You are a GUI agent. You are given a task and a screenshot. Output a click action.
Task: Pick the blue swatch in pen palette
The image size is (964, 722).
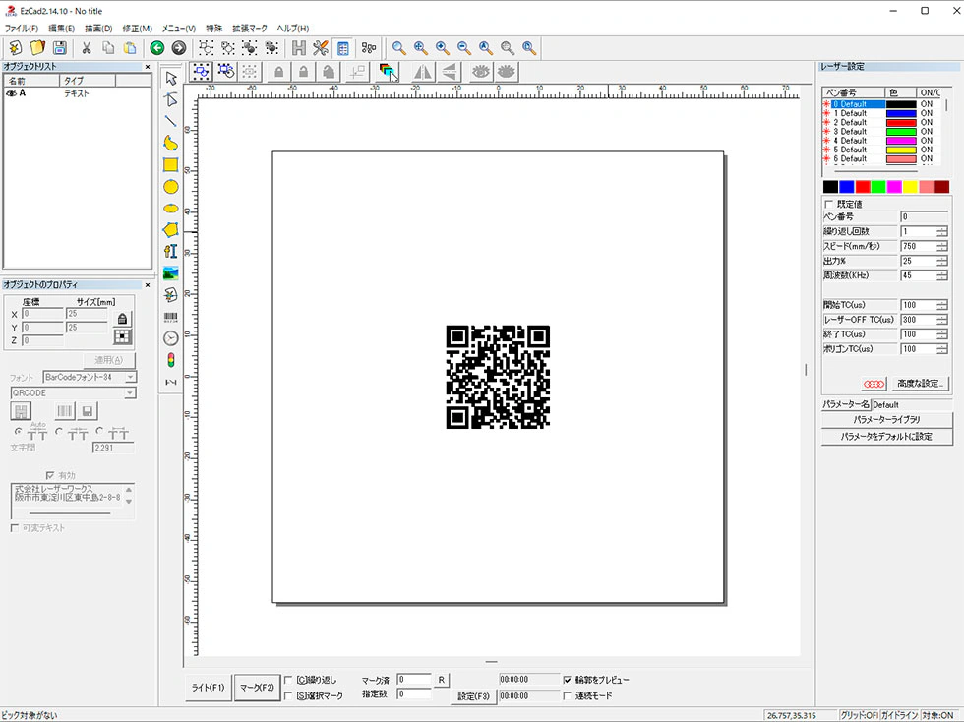point(847,187)
